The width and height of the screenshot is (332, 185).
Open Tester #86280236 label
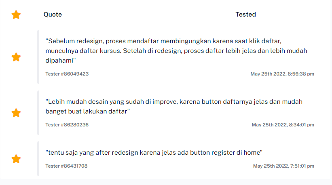click(x=67, y=125)
